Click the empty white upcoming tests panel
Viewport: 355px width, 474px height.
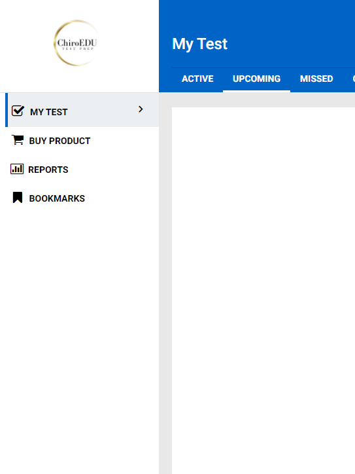point(263,290)
